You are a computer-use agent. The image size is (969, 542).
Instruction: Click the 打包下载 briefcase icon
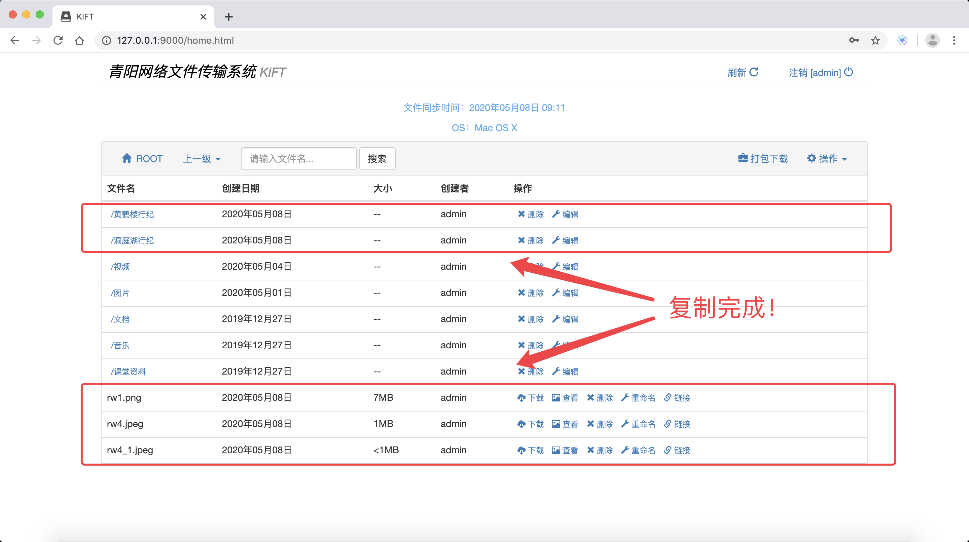coord(743,158)
